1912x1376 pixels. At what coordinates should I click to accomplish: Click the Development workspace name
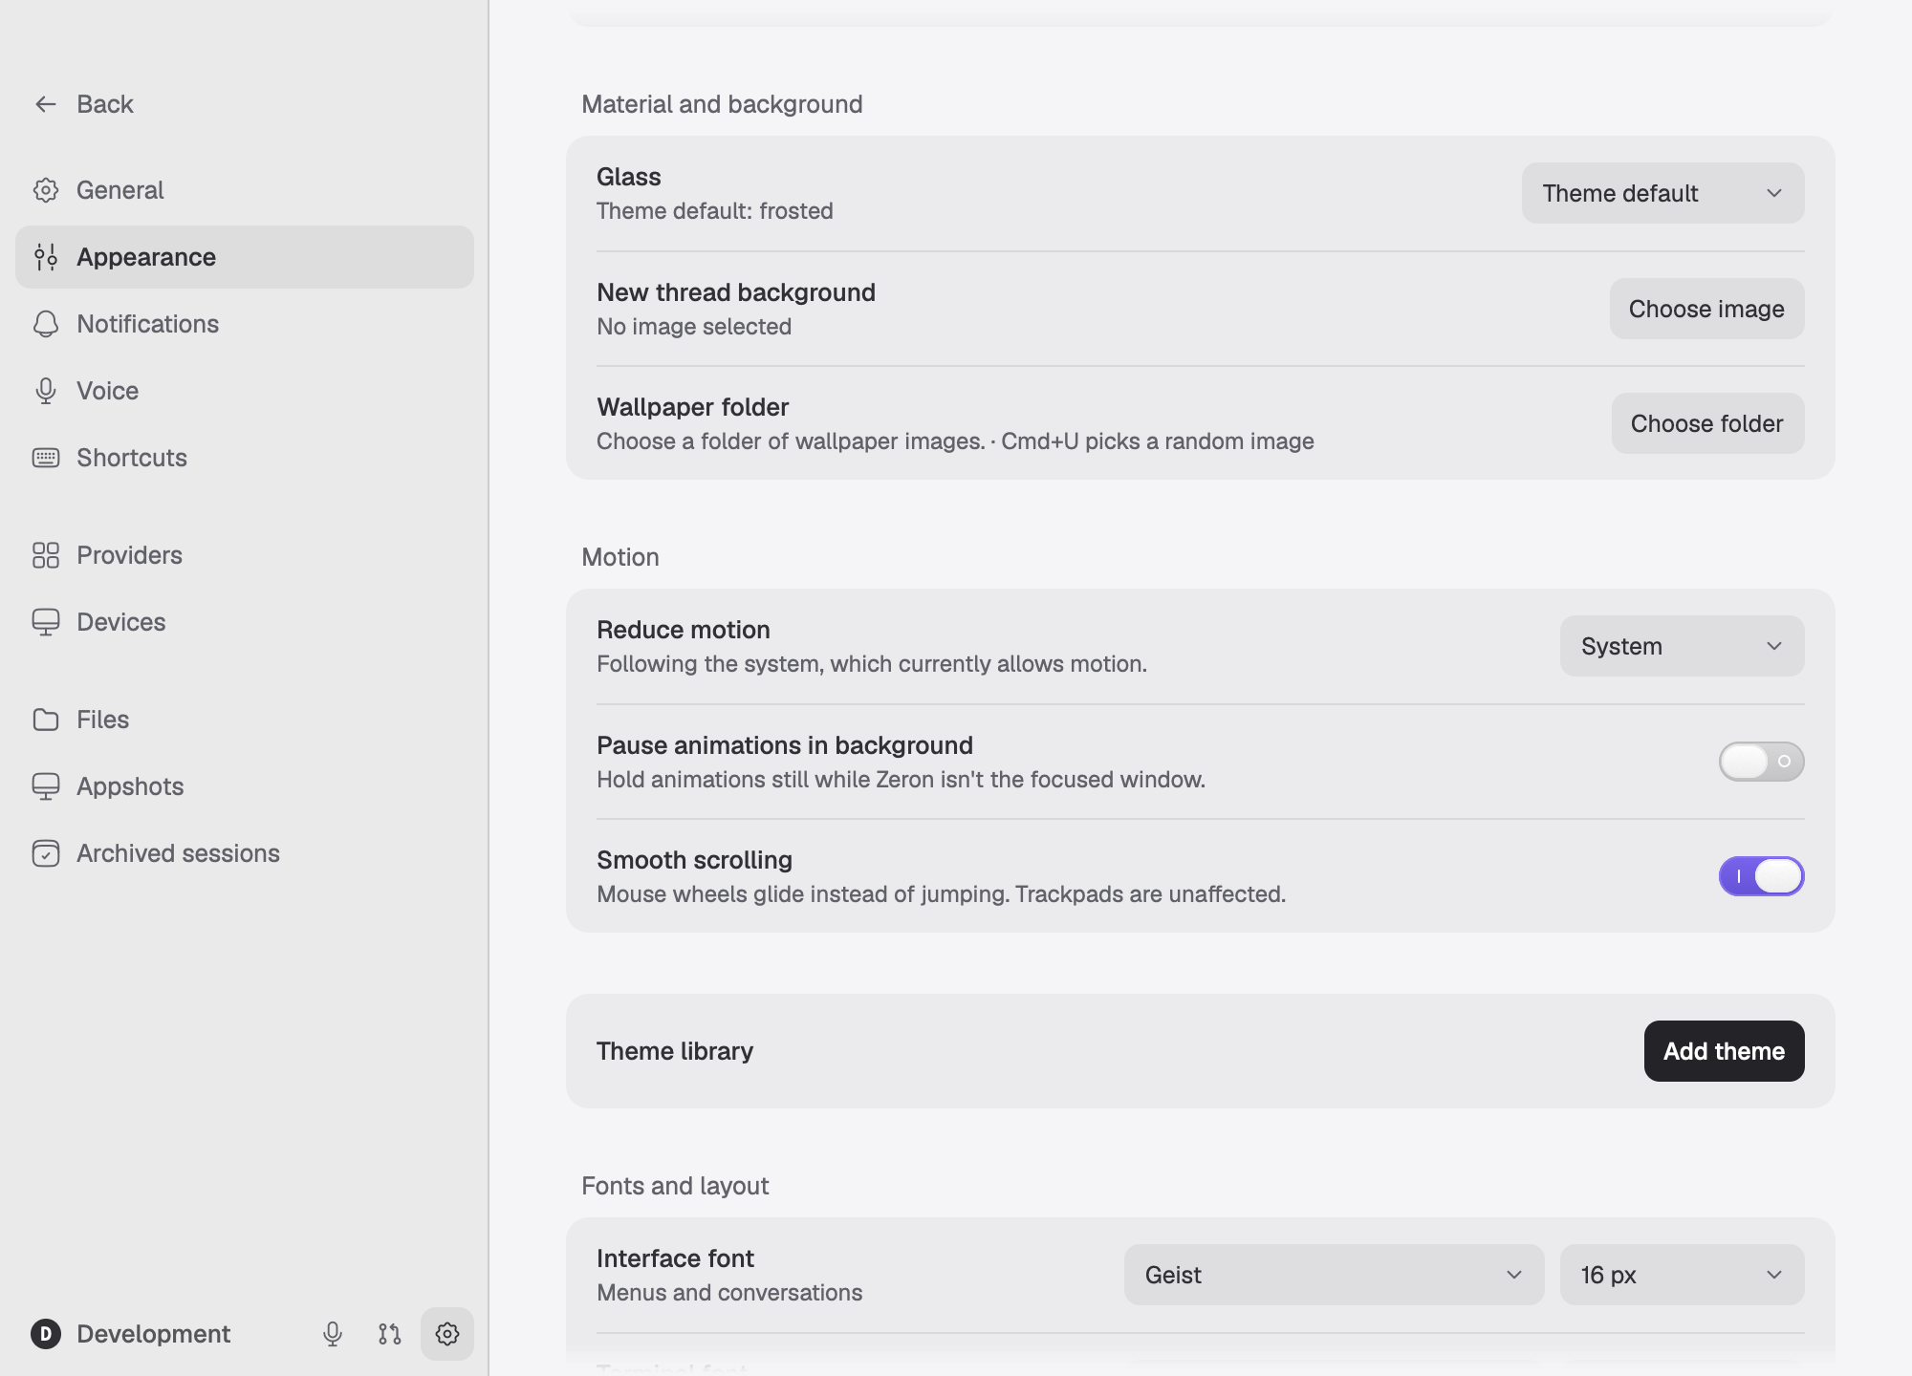point(153,1334)
